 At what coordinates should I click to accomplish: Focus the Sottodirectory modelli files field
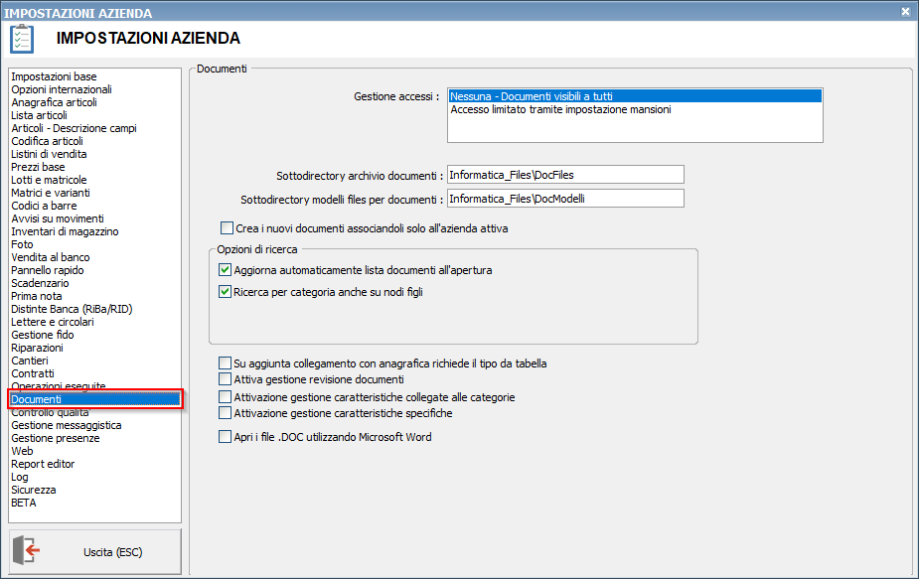(565, 199)
